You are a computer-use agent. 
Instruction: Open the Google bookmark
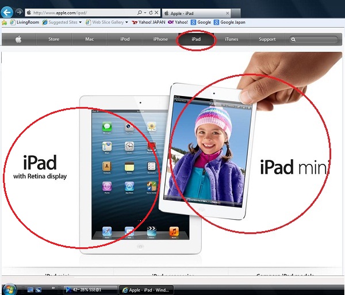point(201,22)
